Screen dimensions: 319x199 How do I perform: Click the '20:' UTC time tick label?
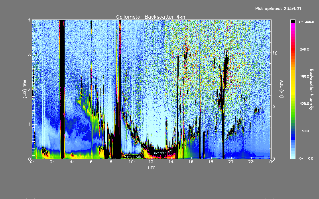pyautogui.click(x=231, y=162)
